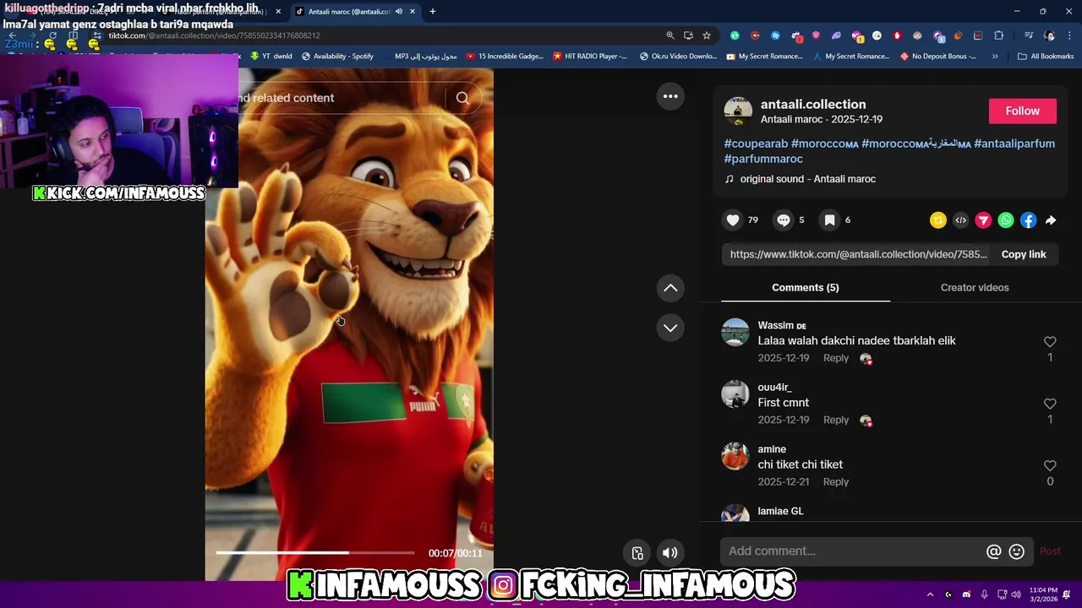
Task: Go to next video with down chevron
Action: click(670, 328)
